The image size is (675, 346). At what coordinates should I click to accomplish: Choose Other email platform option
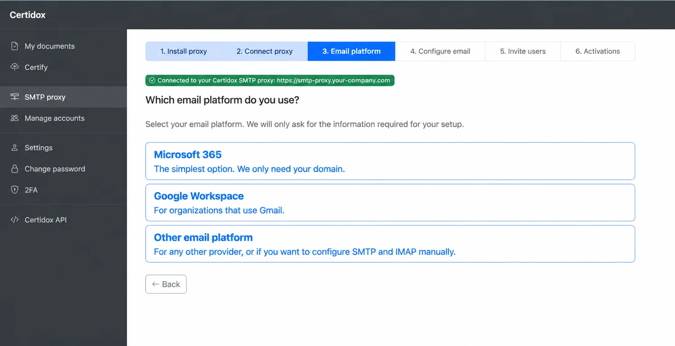390,244
